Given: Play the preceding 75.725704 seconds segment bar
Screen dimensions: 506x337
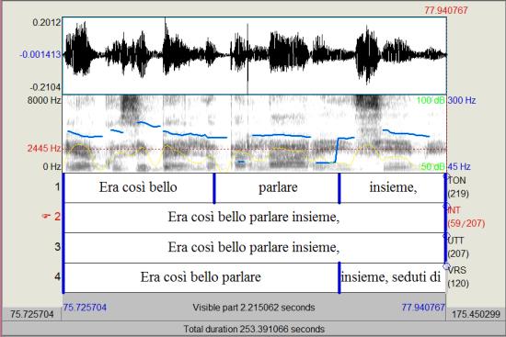Looking at the screenshot, I should pyautogui.click(x=31, y=314).
